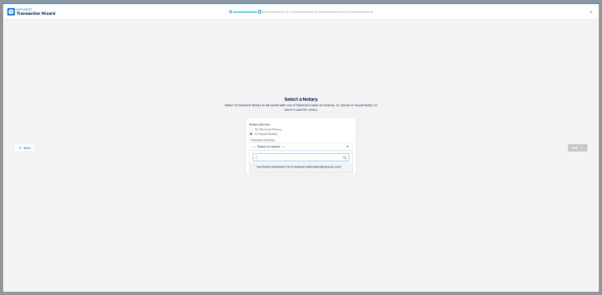Viewport: 602px width, 295px height.
Task: Open the Available Notaries select dropdown
Action: pos(301,146)
